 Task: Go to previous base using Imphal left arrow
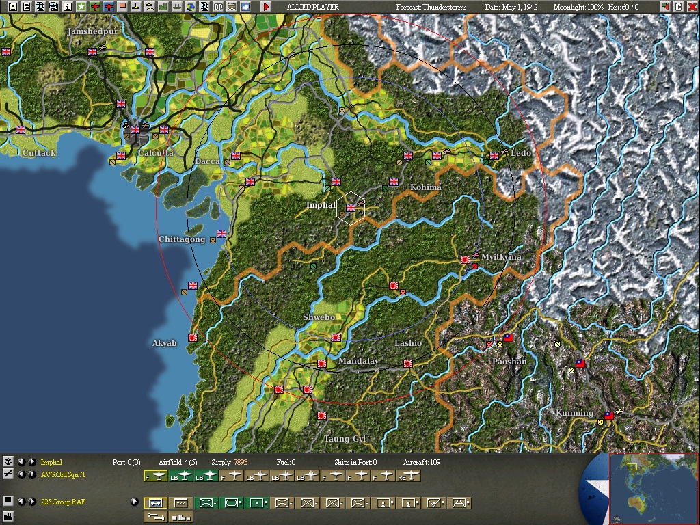tap(21, 461)
